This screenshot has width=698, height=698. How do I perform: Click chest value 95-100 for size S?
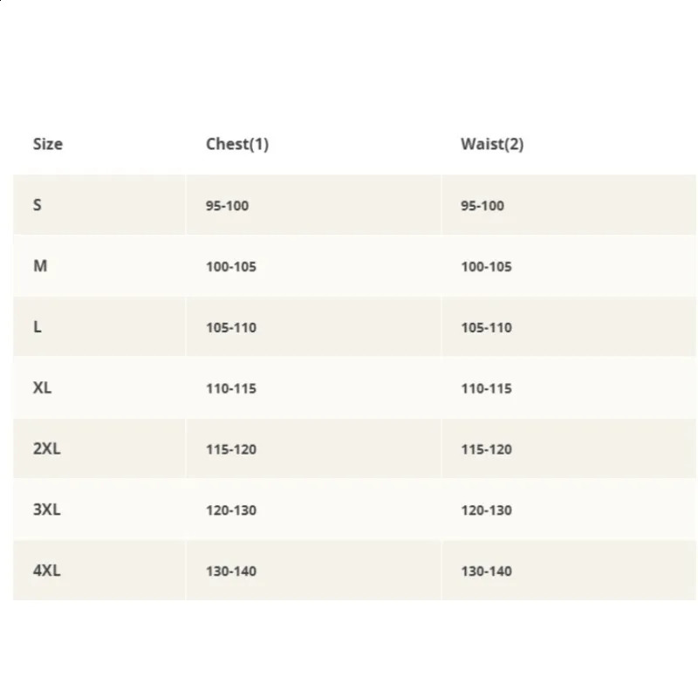click(x=227, y=206)
